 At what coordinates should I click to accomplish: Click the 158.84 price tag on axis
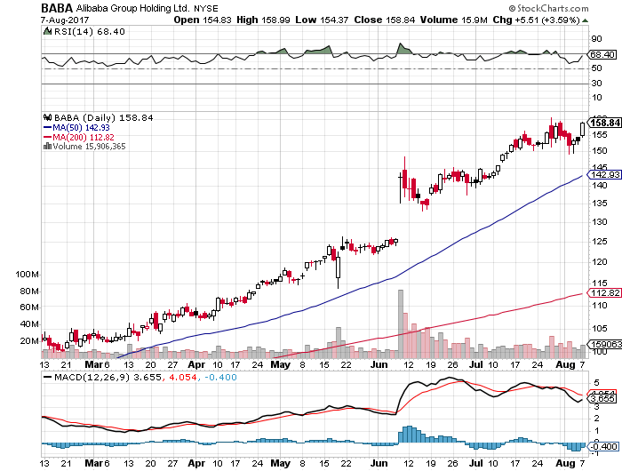pos(604,123)
